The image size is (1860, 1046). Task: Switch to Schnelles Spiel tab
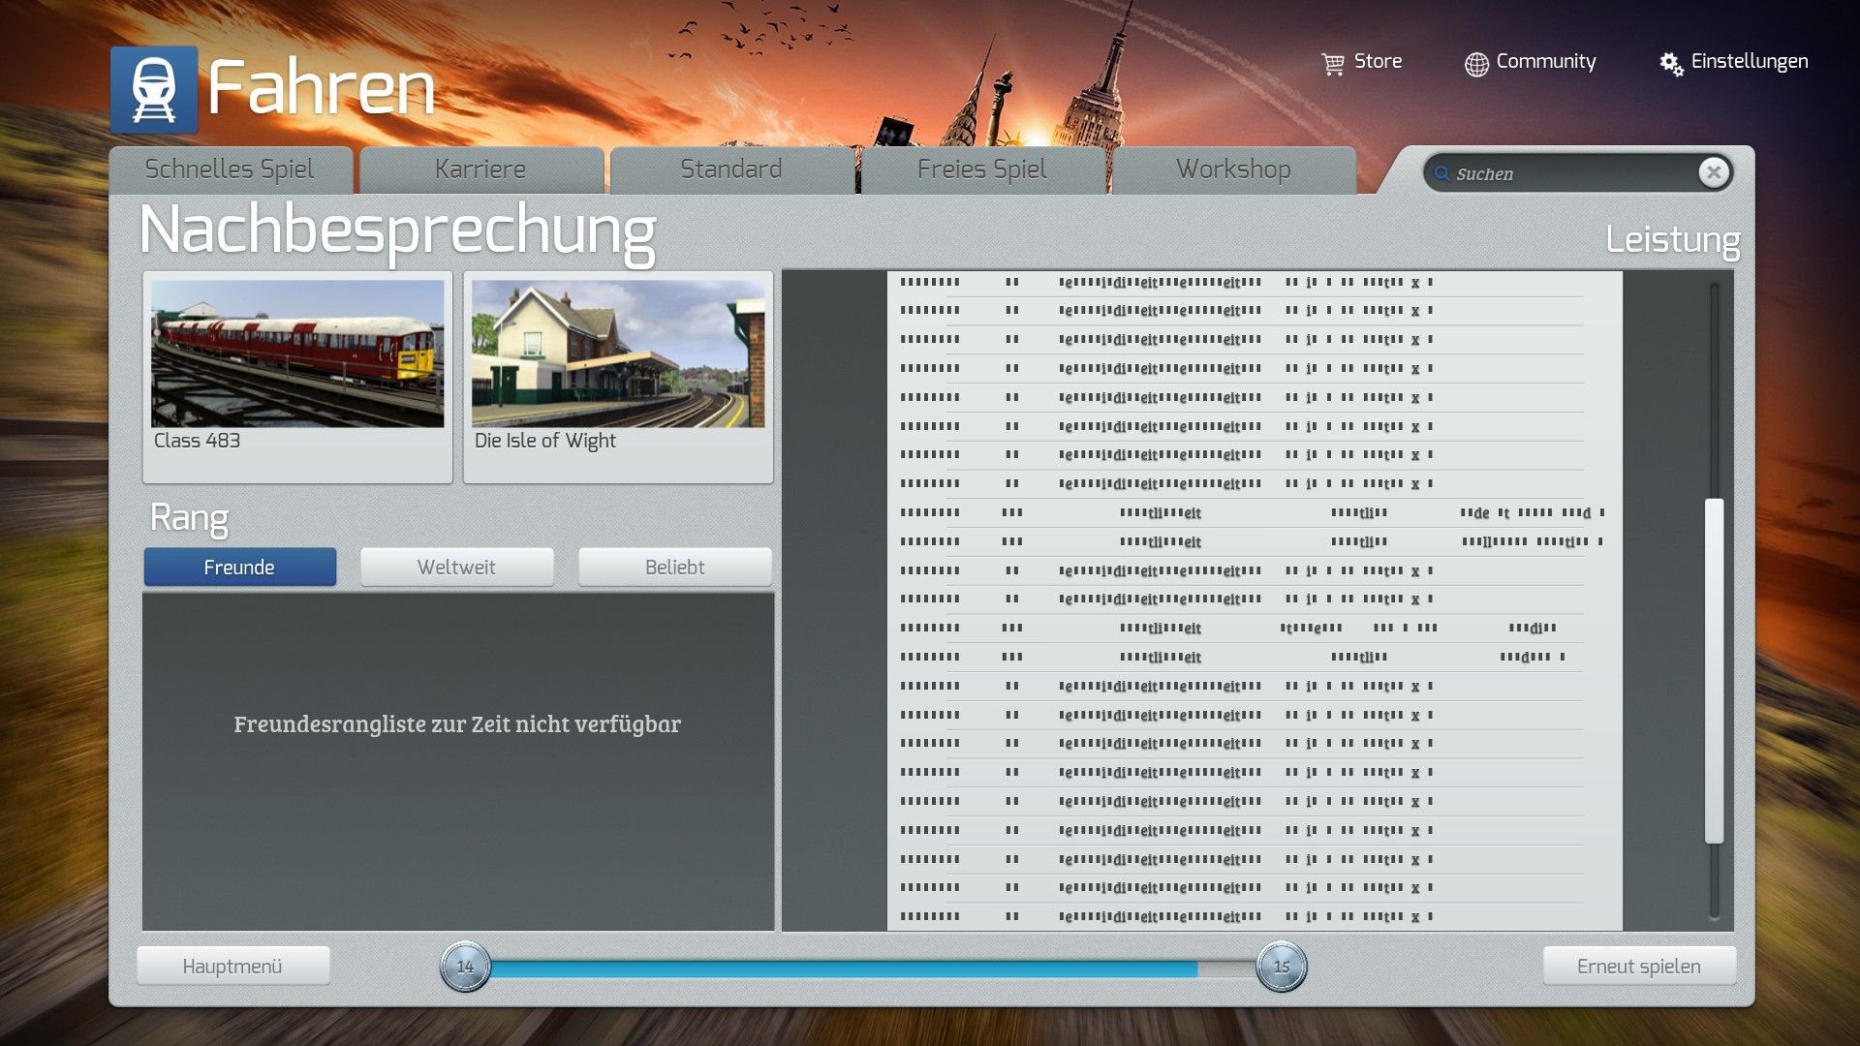click(x=230, y=169)
